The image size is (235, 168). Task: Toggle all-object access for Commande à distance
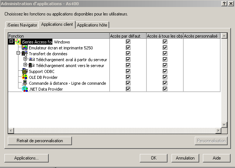pos(165,83)
